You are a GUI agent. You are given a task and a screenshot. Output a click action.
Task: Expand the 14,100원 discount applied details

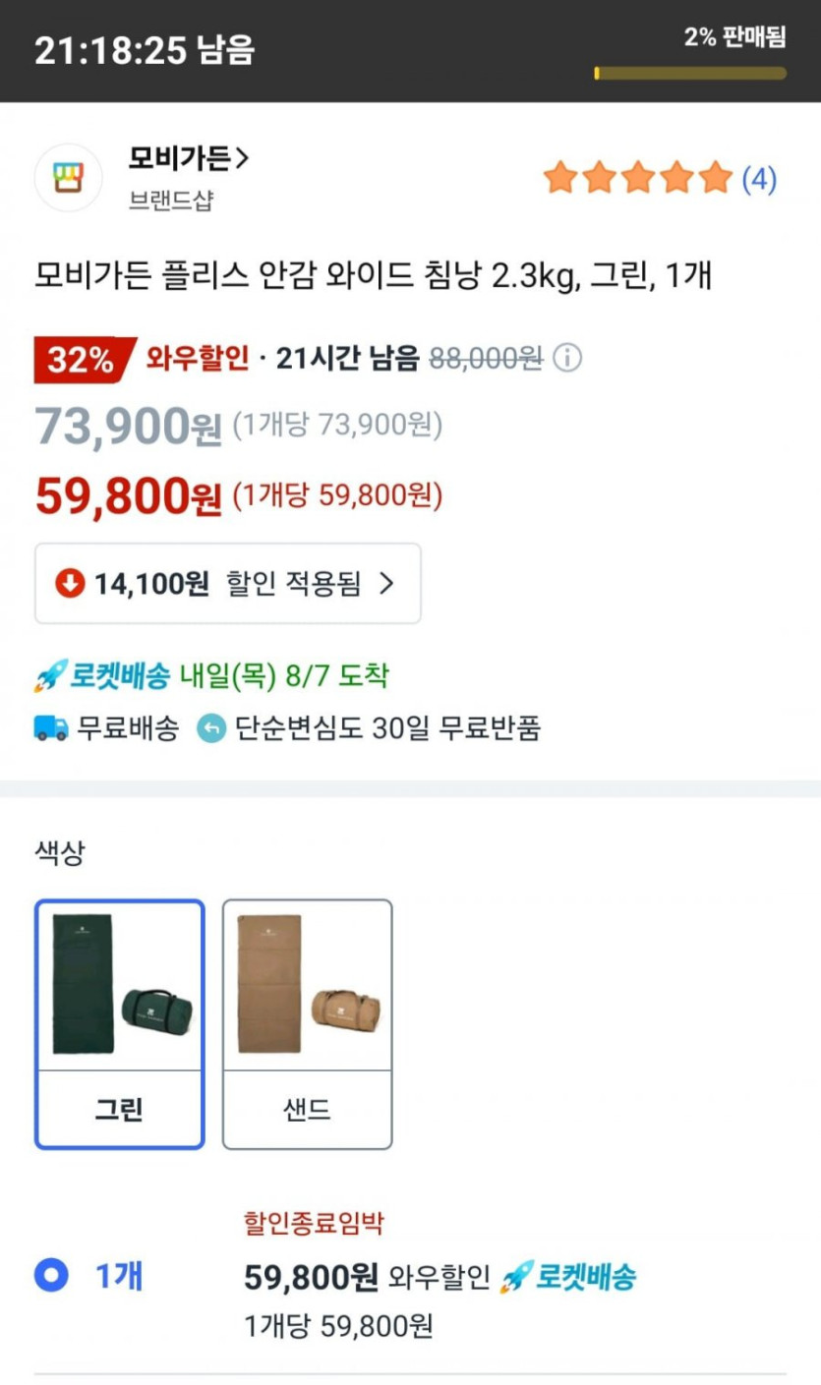227,584
